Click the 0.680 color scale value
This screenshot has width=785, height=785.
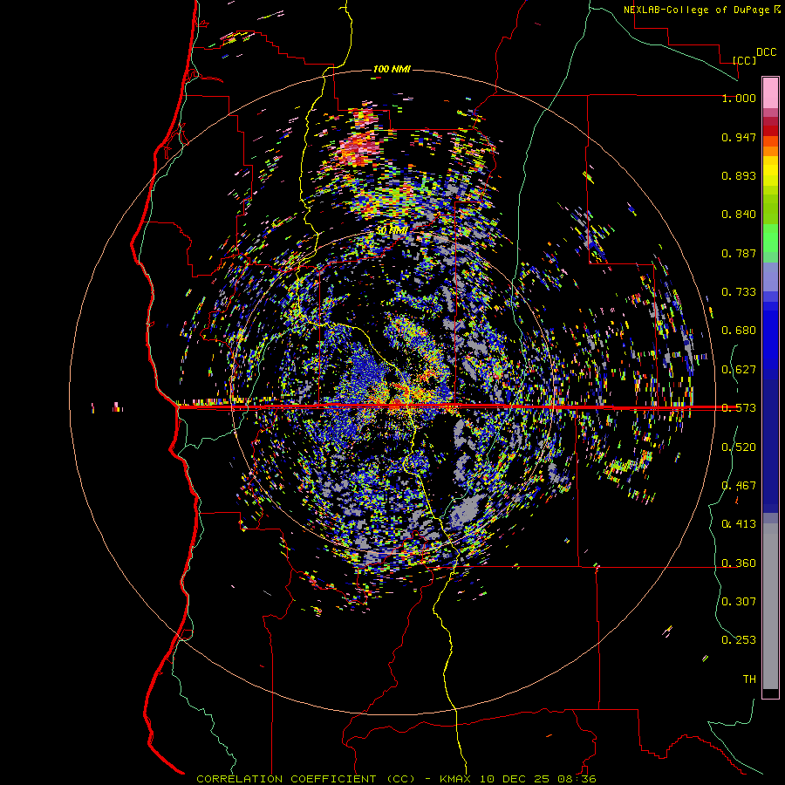739,331
